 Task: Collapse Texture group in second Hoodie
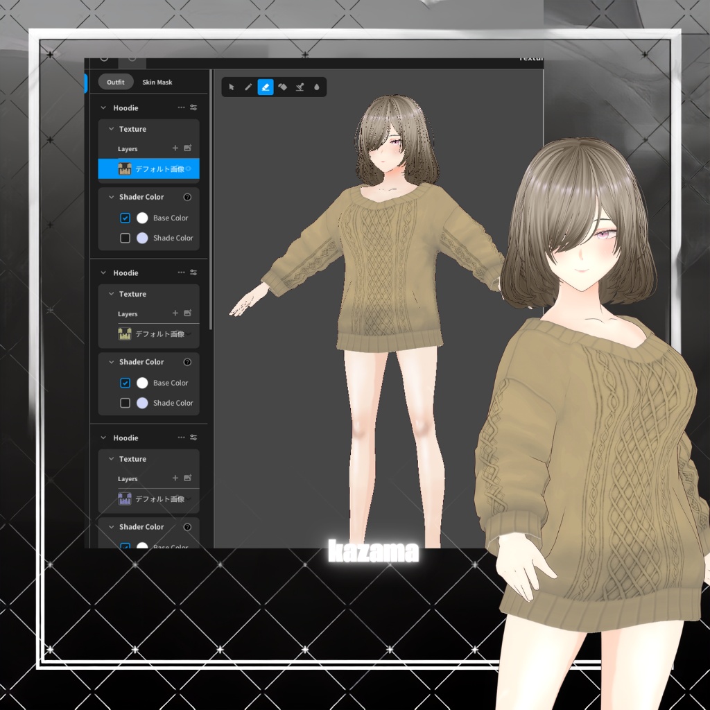tap(111, 294)
